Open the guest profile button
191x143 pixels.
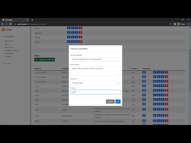[181, 24]
